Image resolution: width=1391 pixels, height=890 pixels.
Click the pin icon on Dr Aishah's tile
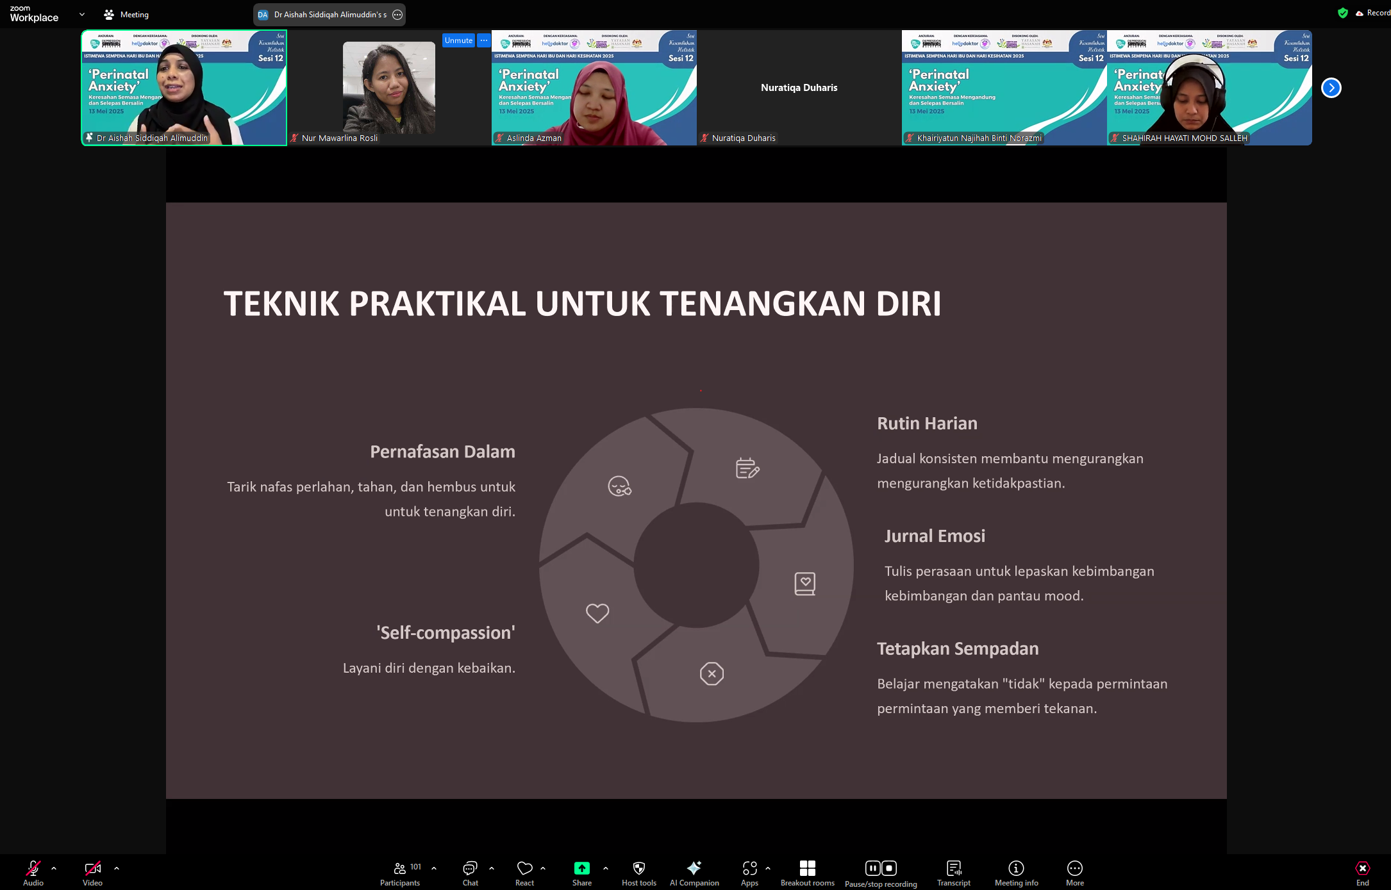click(89, 138)
